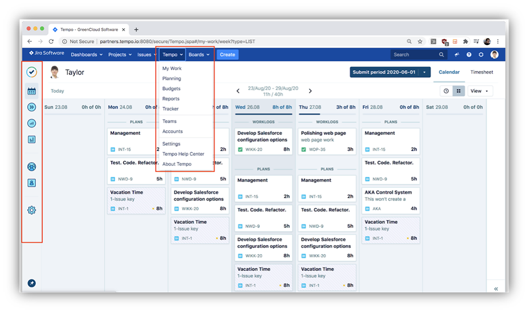Open the Teams sidebar icon

[x=32, y=167]
